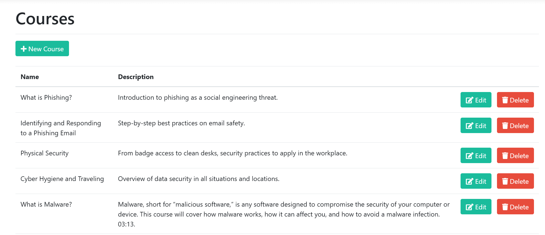The height and width of the screenshot is (235, 545).
Task: Click the Cyber Hygiene and Traveling name
Action: [x=62, y=179]
